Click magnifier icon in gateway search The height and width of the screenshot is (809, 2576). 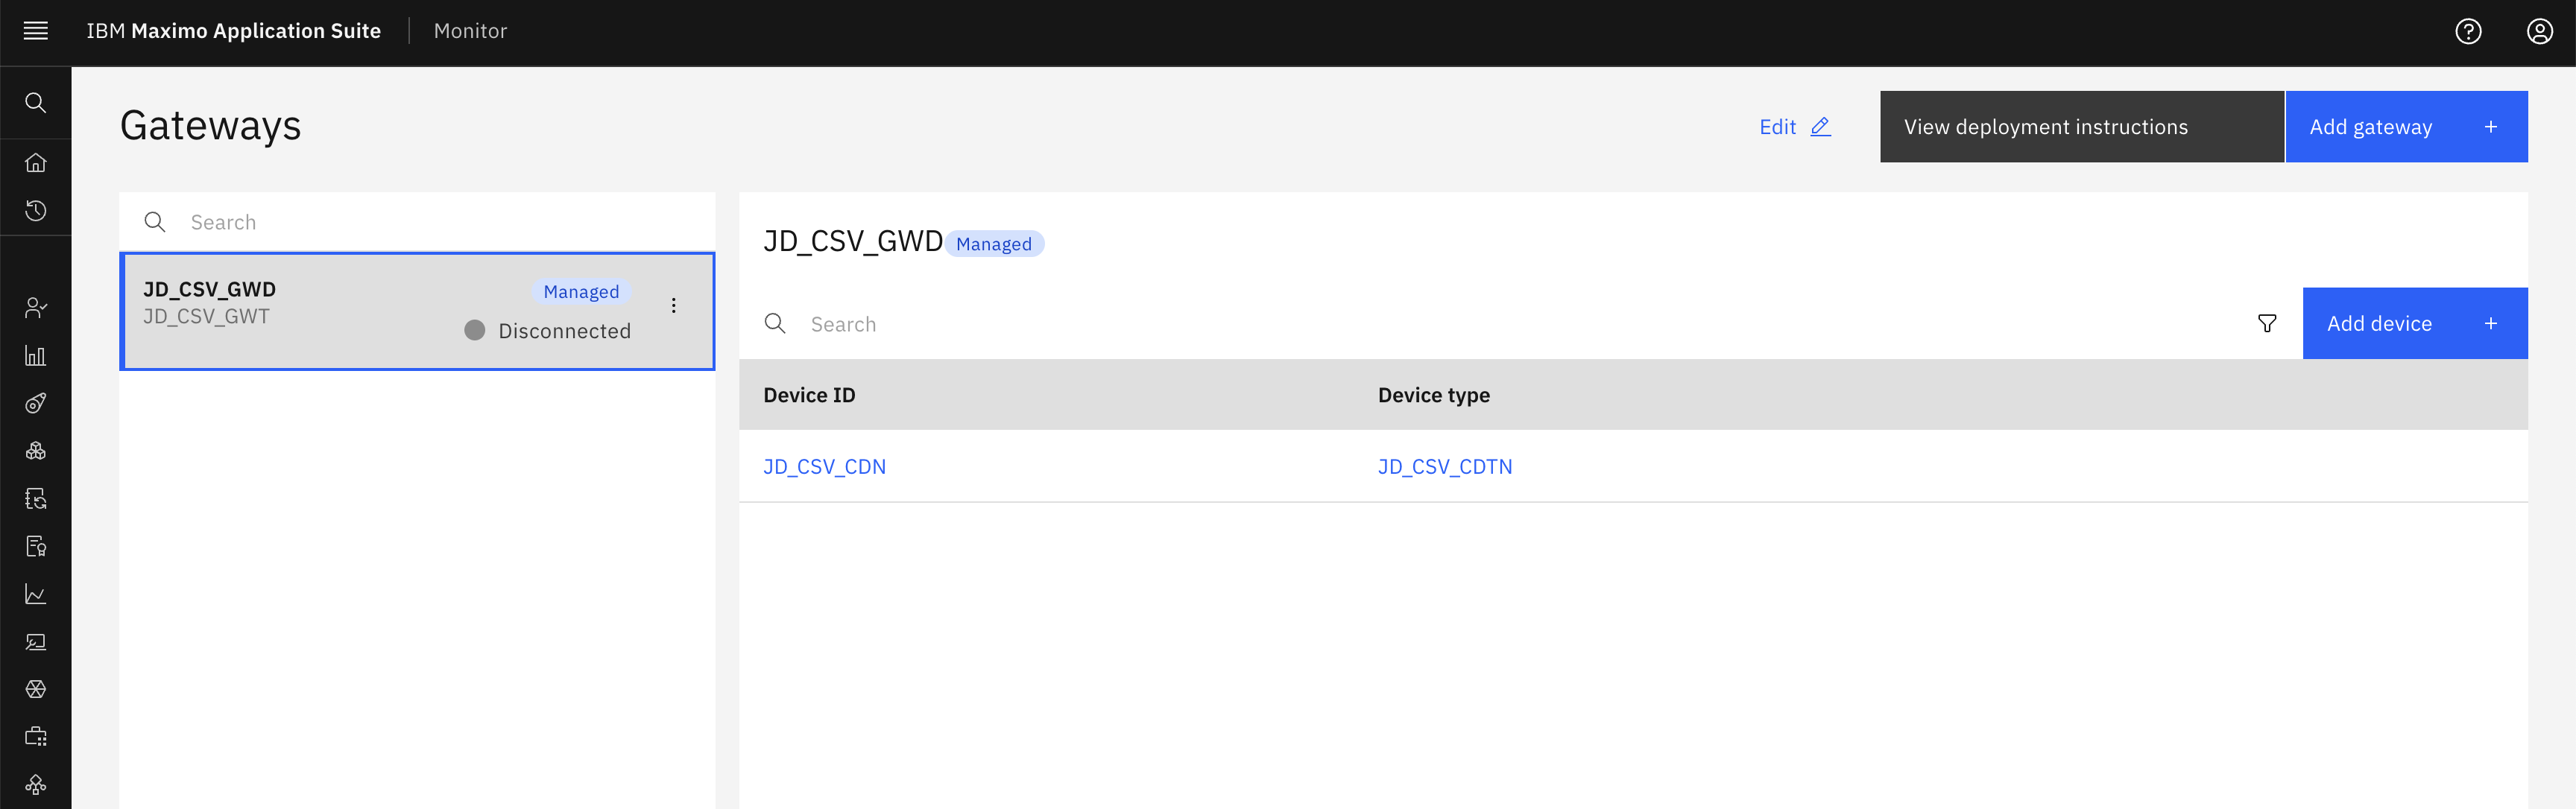(155, 222)
